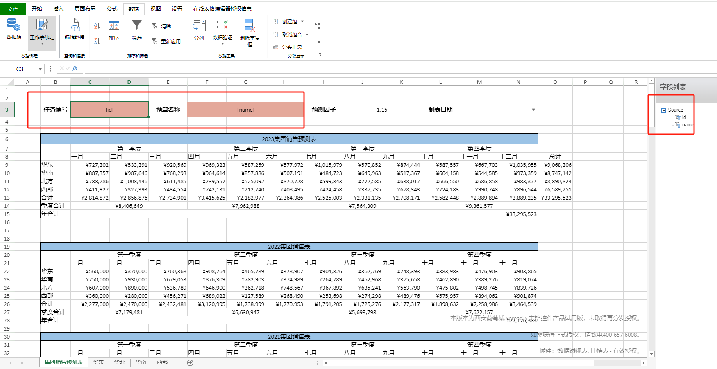Open the 数据验证 dropdown menu
The width and height of the screenshot is (717, 369).
[222, 43]
